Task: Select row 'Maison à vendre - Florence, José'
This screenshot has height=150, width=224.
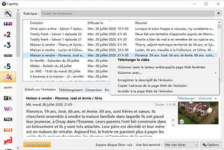Action: 120,55
